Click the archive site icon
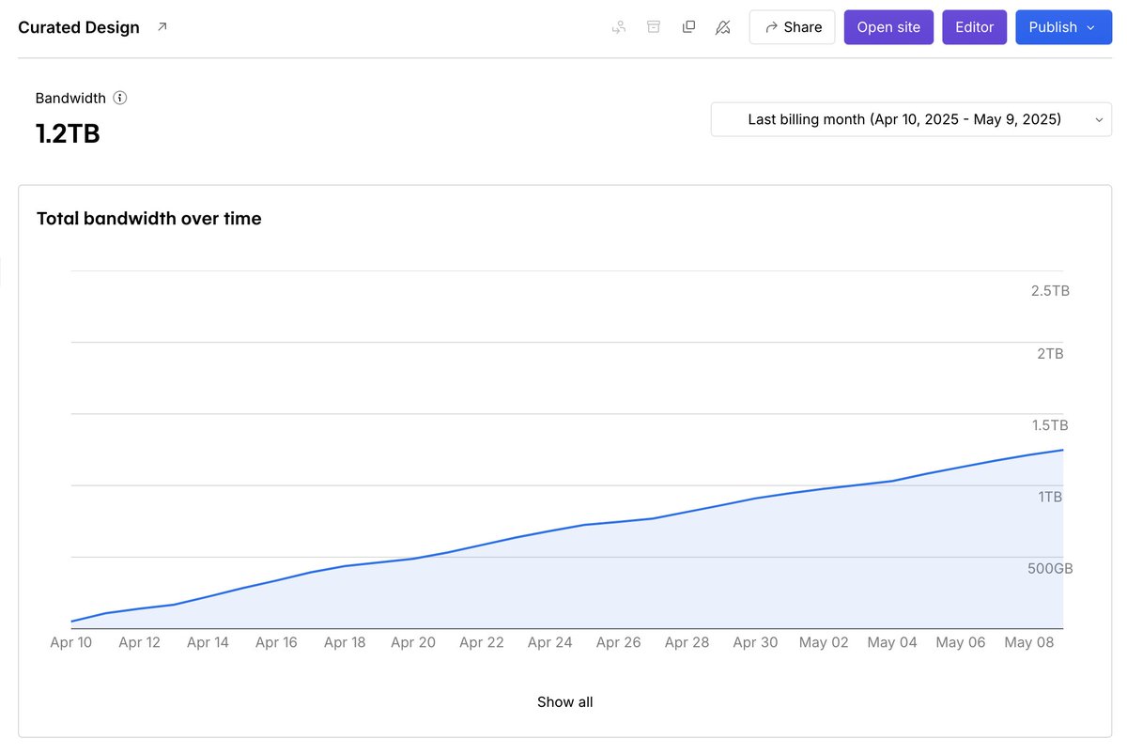1127x753 pixels. point(654,27)
